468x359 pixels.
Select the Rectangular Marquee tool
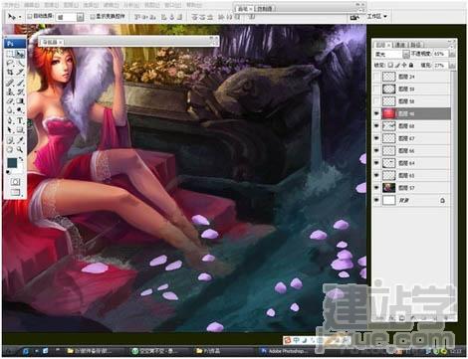click(10, 54)
